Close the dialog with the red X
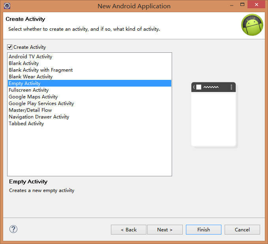The image size is (268, 244). 257,4
